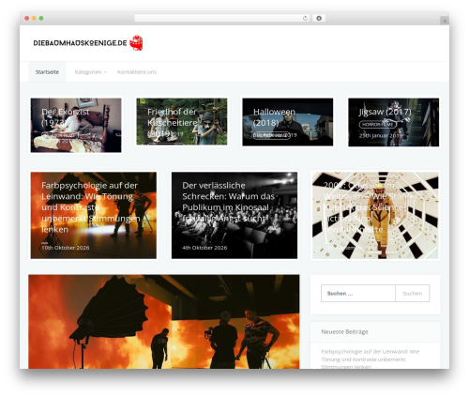
Task: Click the red close window button
Action: (x=27, y=19)
